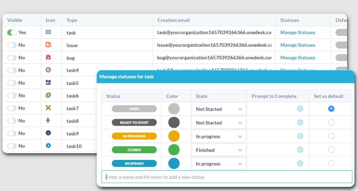Select OPEN as the default status
Image resolution: width=358 pixels, height=191 pixels.
(331, 109)
